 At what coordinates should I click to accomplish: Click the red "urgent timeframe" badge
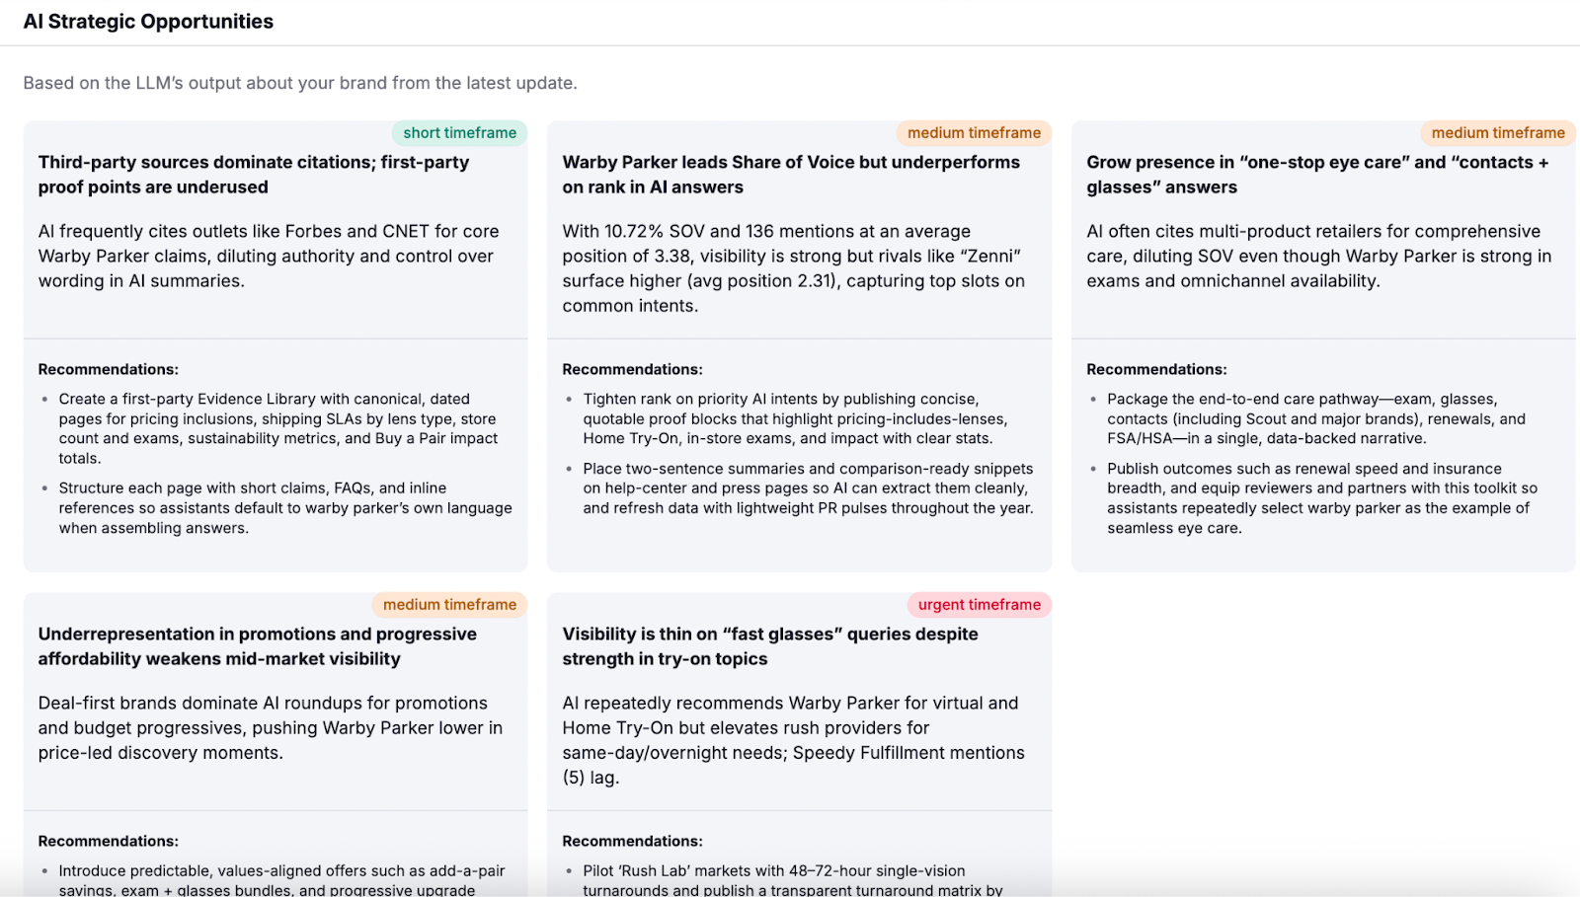[979, 605]
